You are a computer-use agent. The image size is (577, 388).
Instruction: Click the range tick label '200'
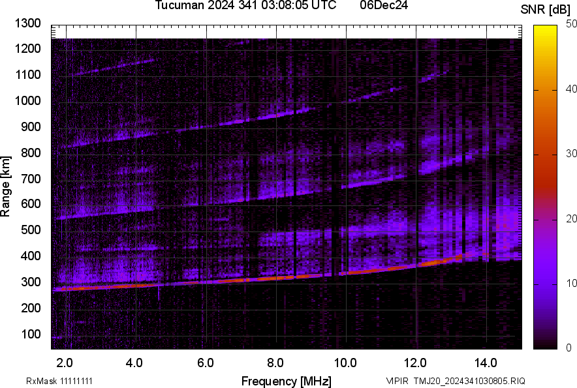click(x=31, y=308)
